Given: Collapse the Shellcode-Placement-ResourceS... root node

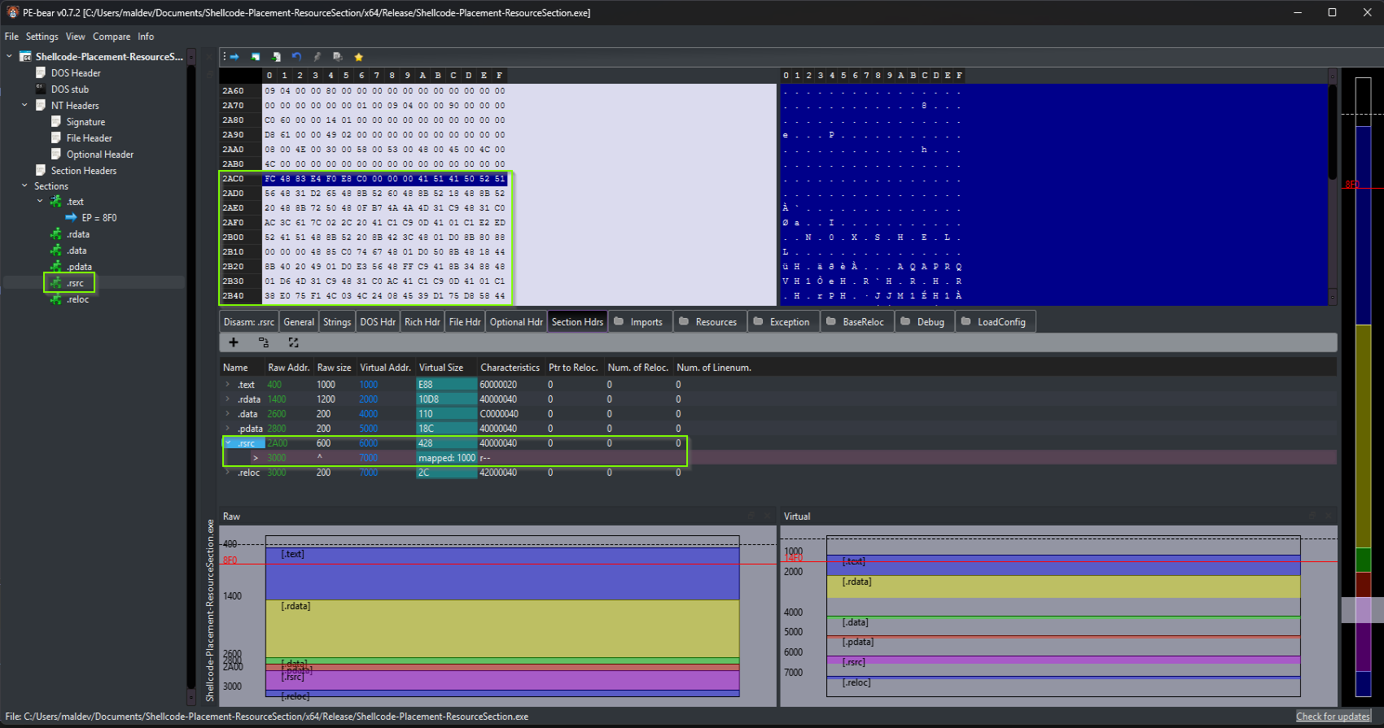Looking at the screenshot, I should tap(10, 56).
